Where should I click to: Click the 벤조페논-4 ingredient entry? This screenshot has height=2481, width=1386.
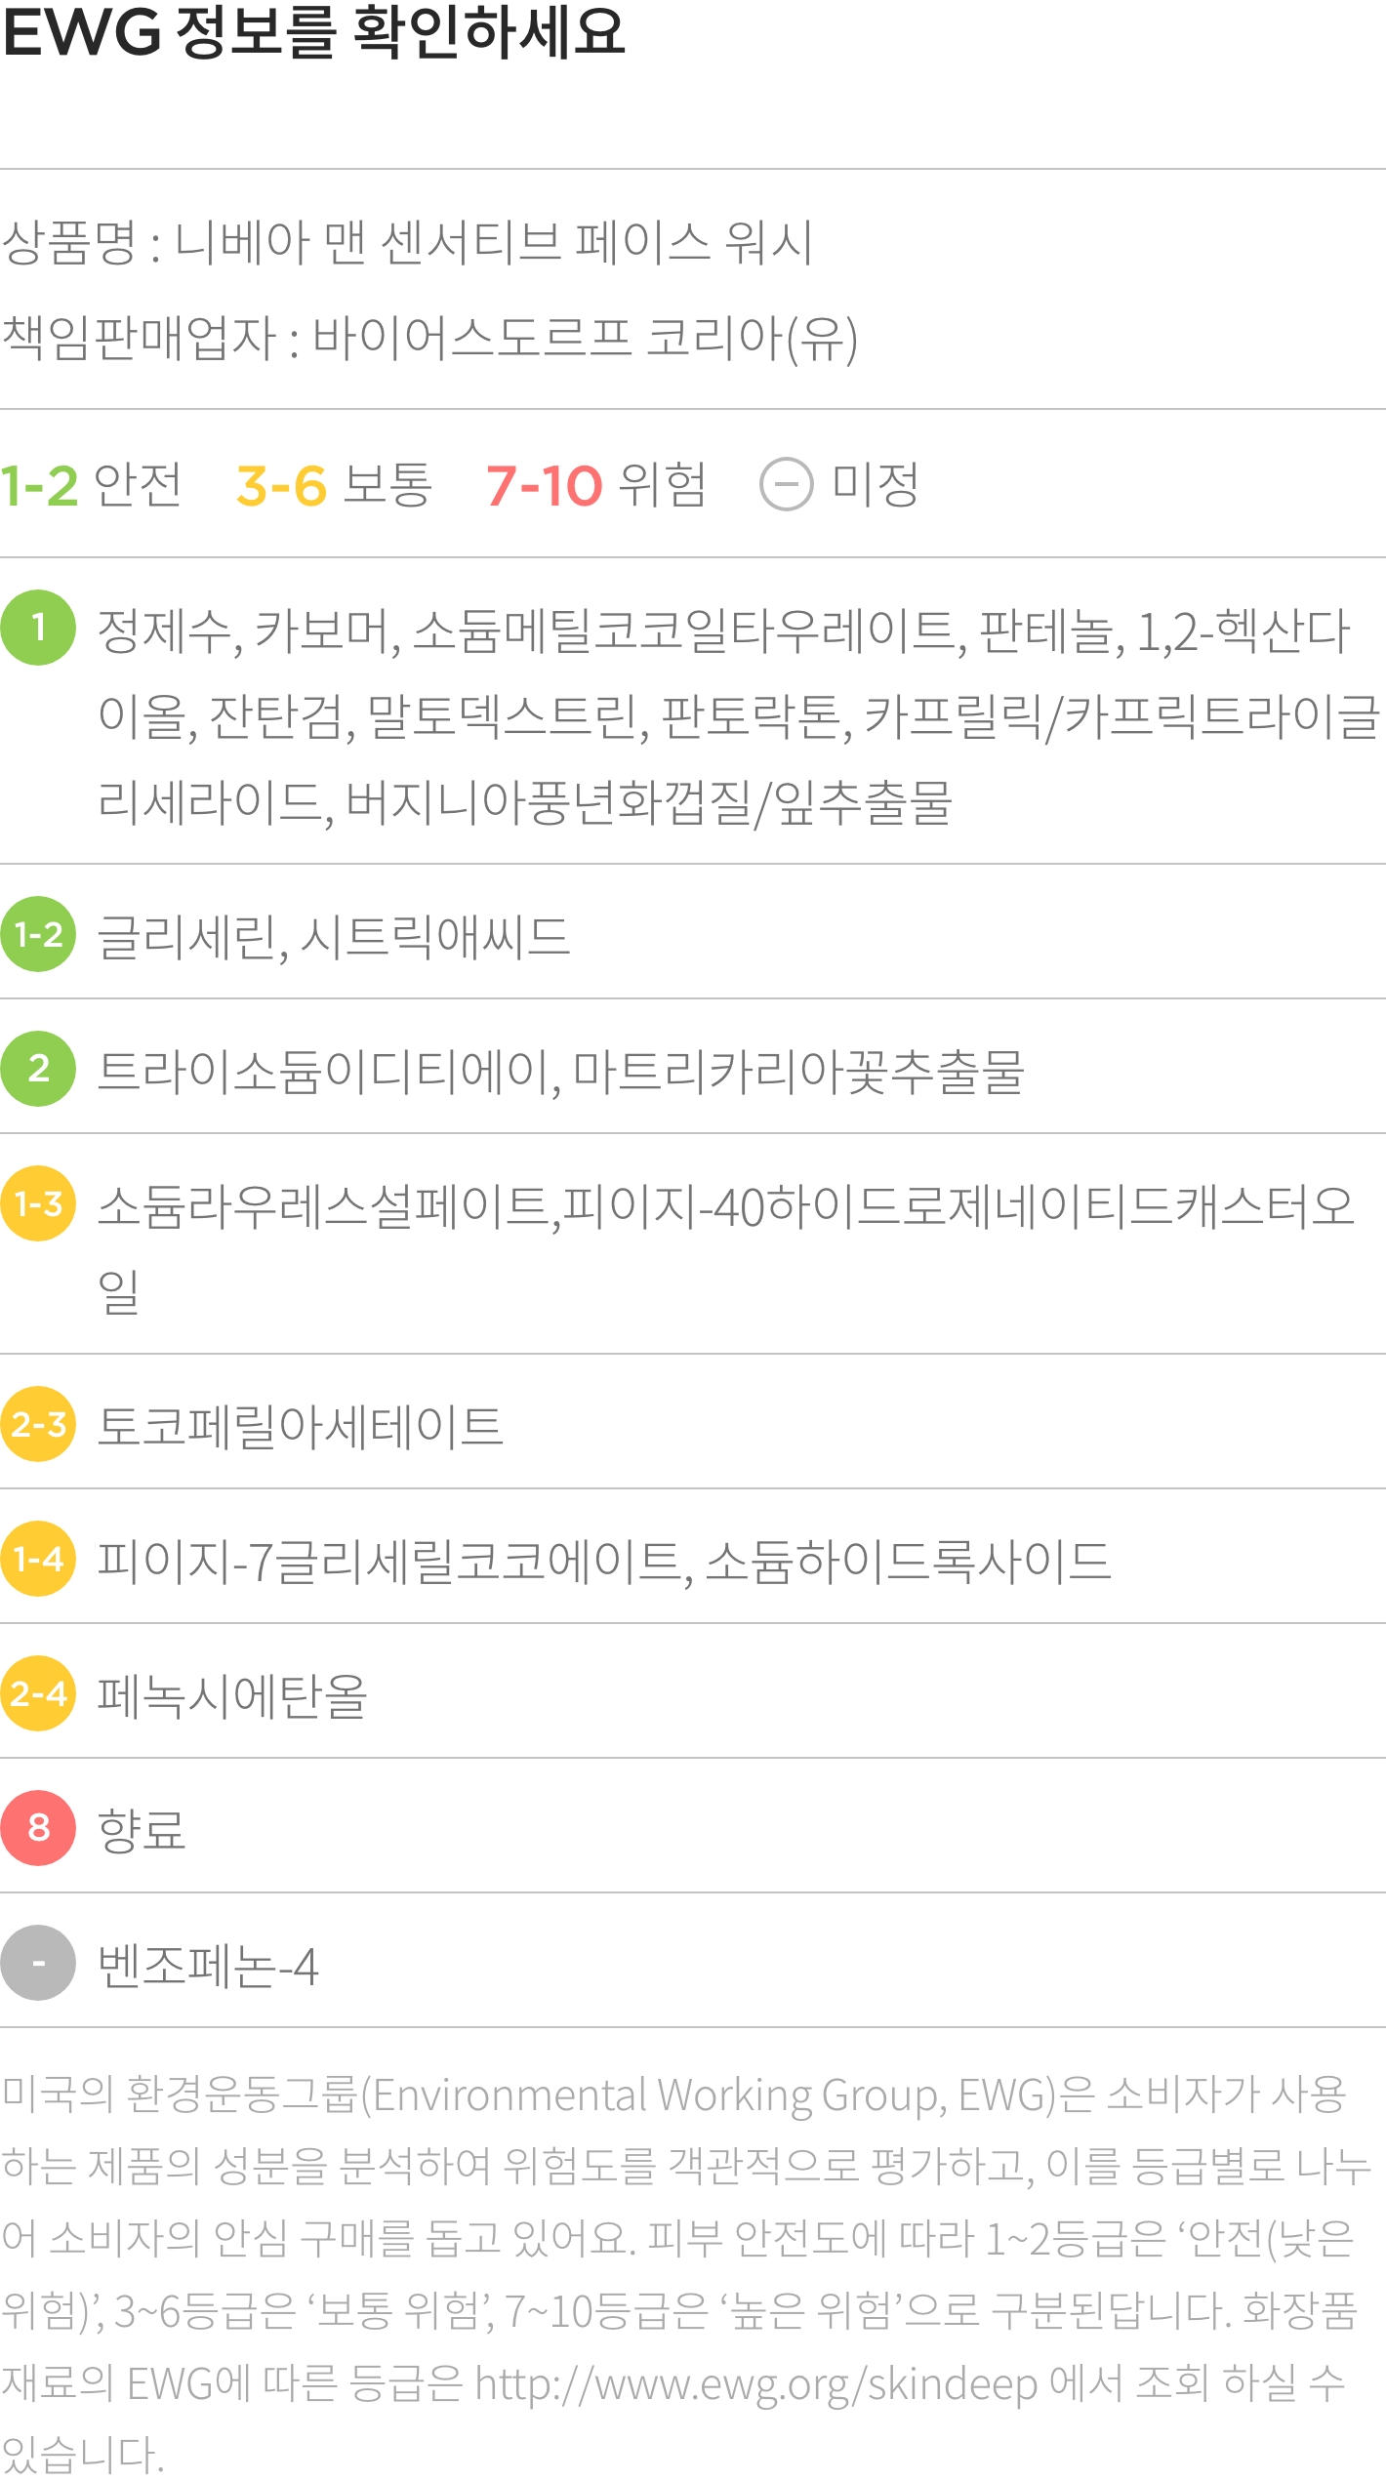click(x=208, y=1966)
